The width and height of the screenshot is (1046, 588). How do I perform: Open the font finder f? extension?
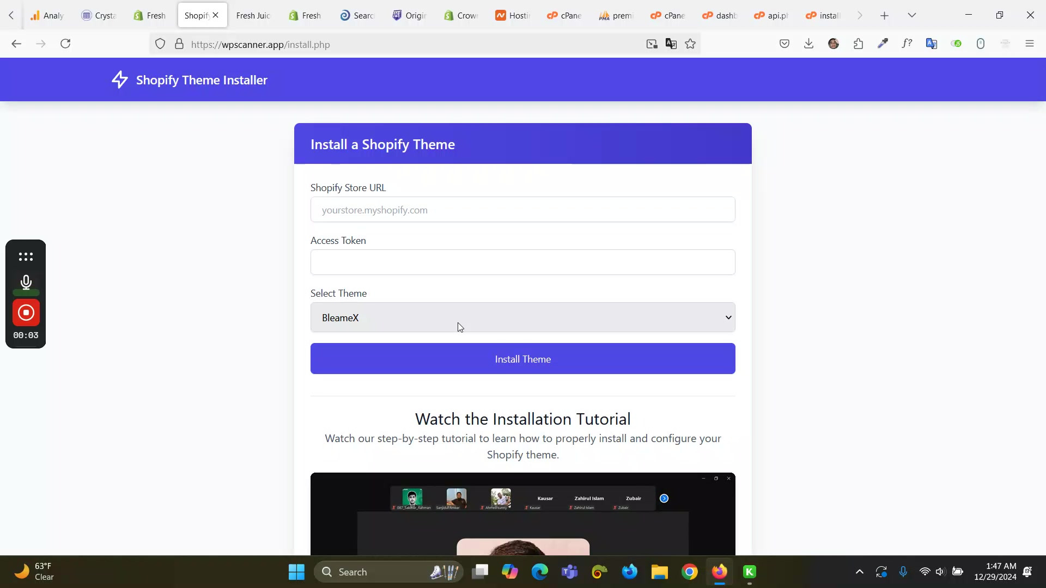coord(907,44)
